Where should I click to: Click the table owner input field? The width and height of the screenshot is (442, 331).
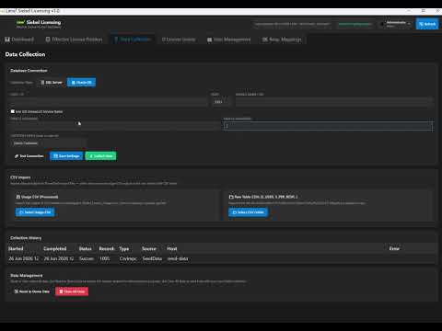[x=48, y=143]
